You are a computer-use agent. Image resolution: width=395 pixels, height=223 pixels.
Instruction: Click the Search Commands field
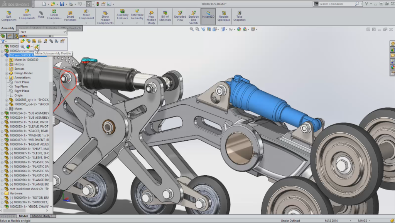[x=336, y=4]
